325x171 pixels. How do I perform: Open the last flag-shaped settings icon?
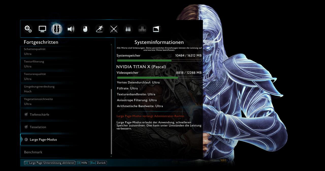tap(156, 29)
